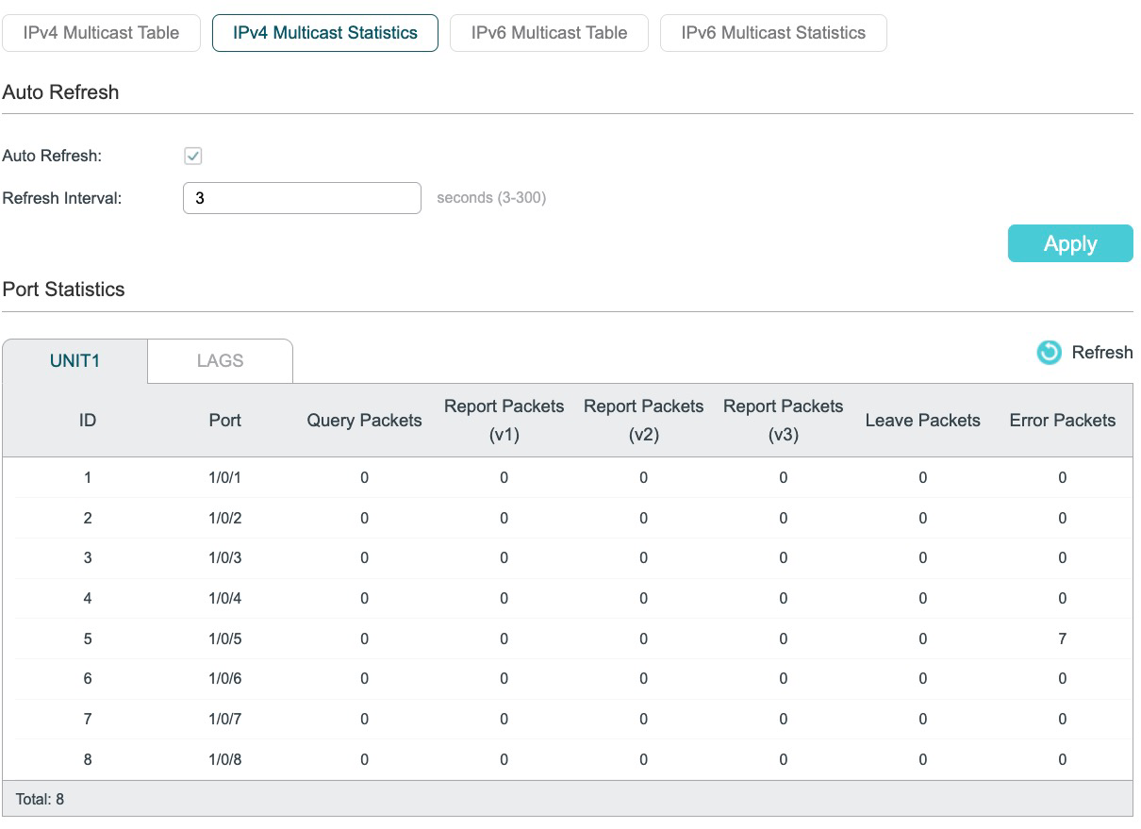Click the Port column header
The width and height of the screenshot is (1141, 829).
tap(225, 421)
